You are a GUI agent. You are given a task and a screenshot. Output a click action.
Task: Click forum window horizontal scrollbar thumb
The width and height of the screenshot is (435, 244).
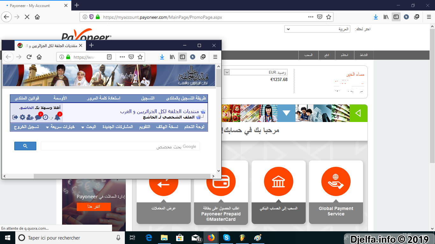click(x=122, y=176)
